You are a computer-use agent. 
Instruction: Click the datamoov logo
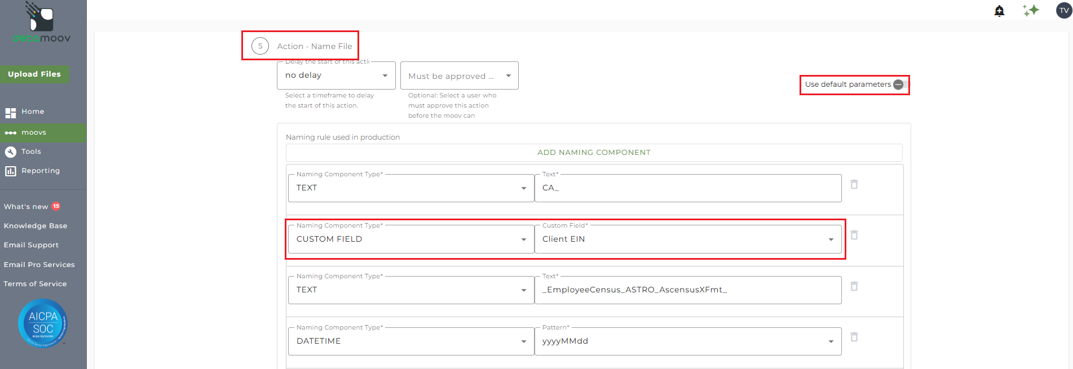click(x=42, y=23)
